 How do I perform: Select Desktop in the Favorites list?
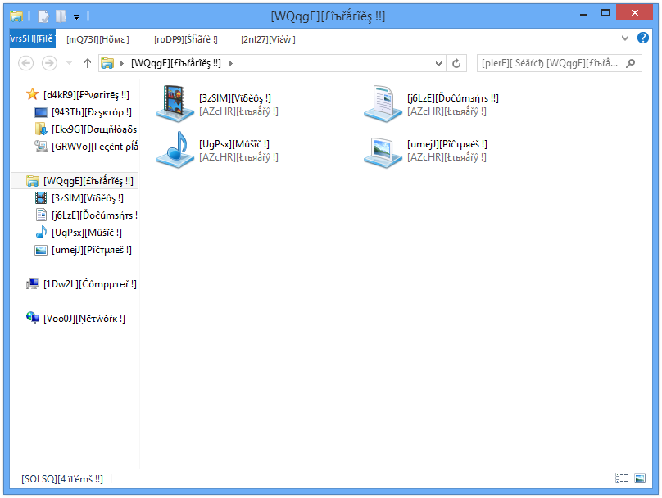(x=83, y=112)
